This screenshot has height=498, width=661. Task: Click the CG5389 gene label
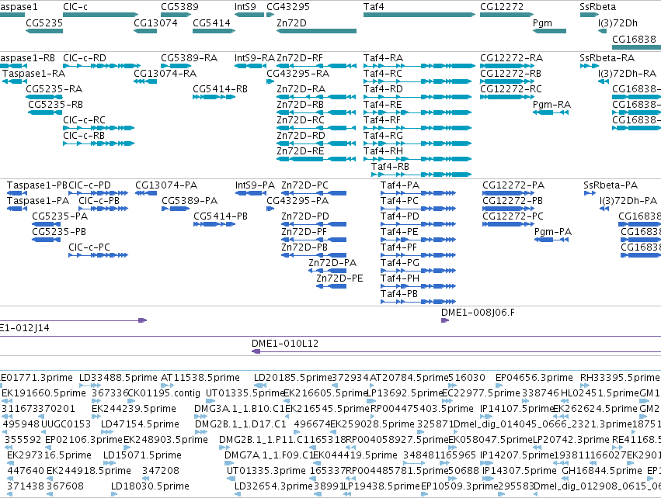(179, 7)
